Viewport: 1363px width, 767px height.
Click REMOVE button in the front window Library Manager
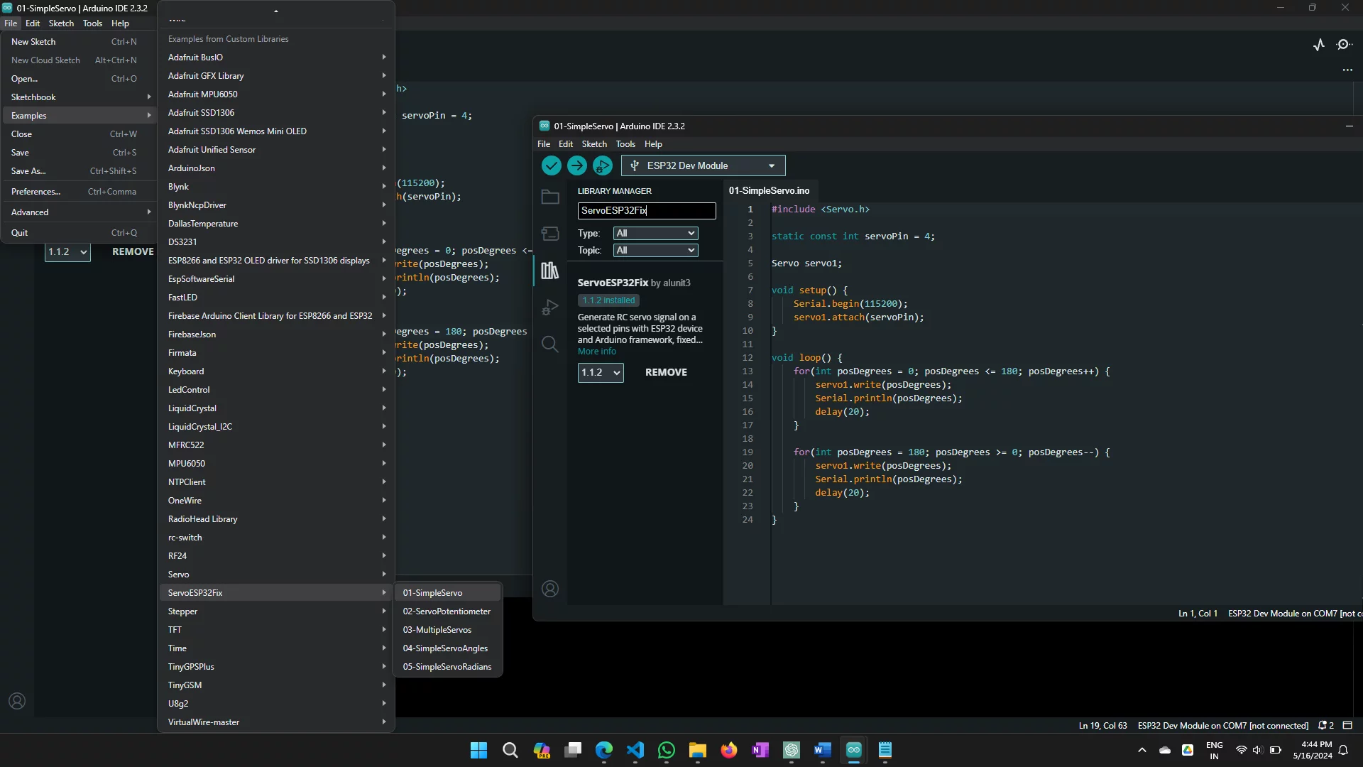pyautogui.click(x=666, y=372)
